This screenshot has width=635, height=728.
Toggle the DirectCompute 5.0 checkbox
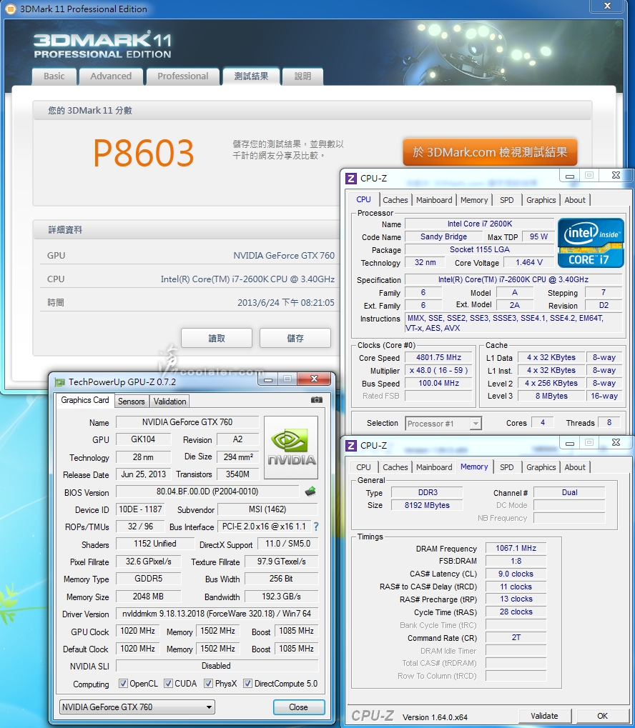tap(247, 684)
